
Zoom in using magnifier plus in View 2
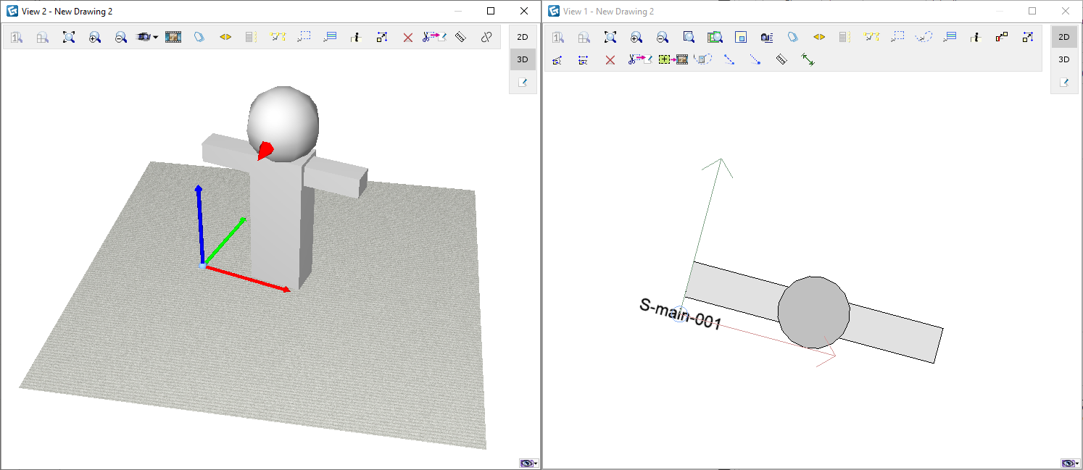(x=95, y=37)
